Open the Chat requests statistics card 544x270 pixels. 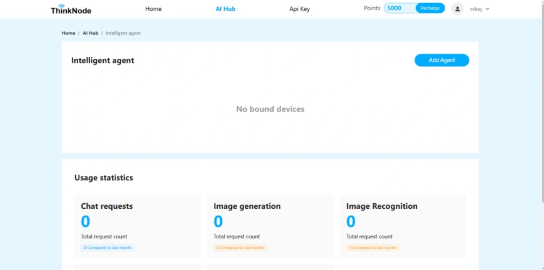click(x=137, y=226)
